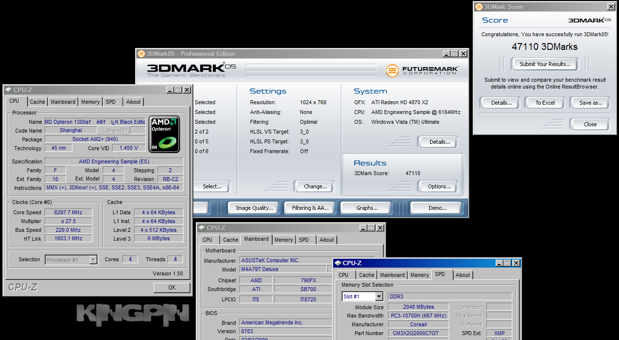Click the Level 3 cache 6 MBytes value
The width and height of the screenshot is (619, 340).
159,238
